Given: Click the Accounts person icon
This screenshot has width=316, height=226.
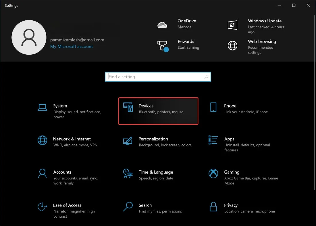Looking at the screenshot, I should tap(42, 173).
